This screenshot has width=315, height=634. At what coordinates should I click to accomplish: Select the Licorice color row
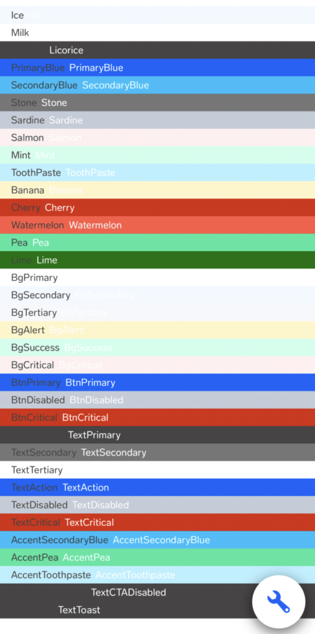(x=157, y=50)
